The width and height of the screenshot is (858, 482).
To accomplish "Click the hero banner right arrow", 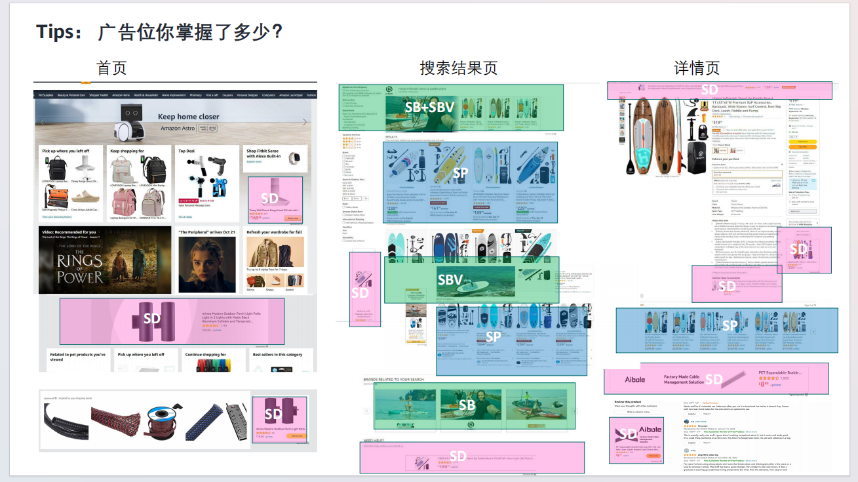I will coord(304,122).
